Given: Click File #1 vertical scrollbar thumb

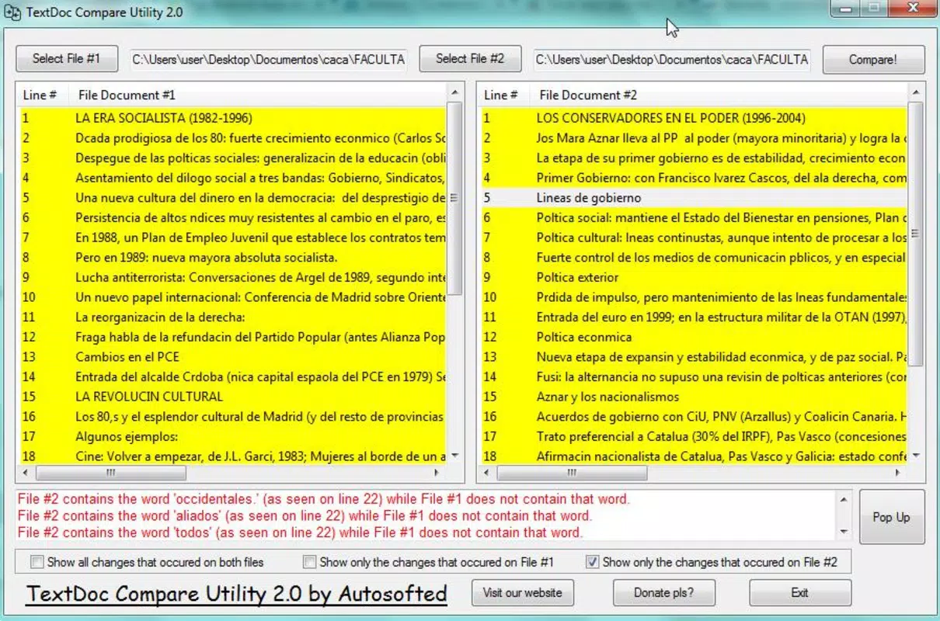Looking at the screenshot, I should pyautogui.click(x=454, y=198).
